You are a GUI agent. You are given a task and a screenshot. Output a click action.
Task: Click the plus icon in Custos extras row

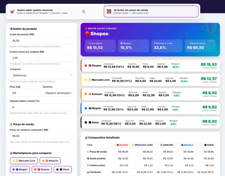(x=88, y=165)
